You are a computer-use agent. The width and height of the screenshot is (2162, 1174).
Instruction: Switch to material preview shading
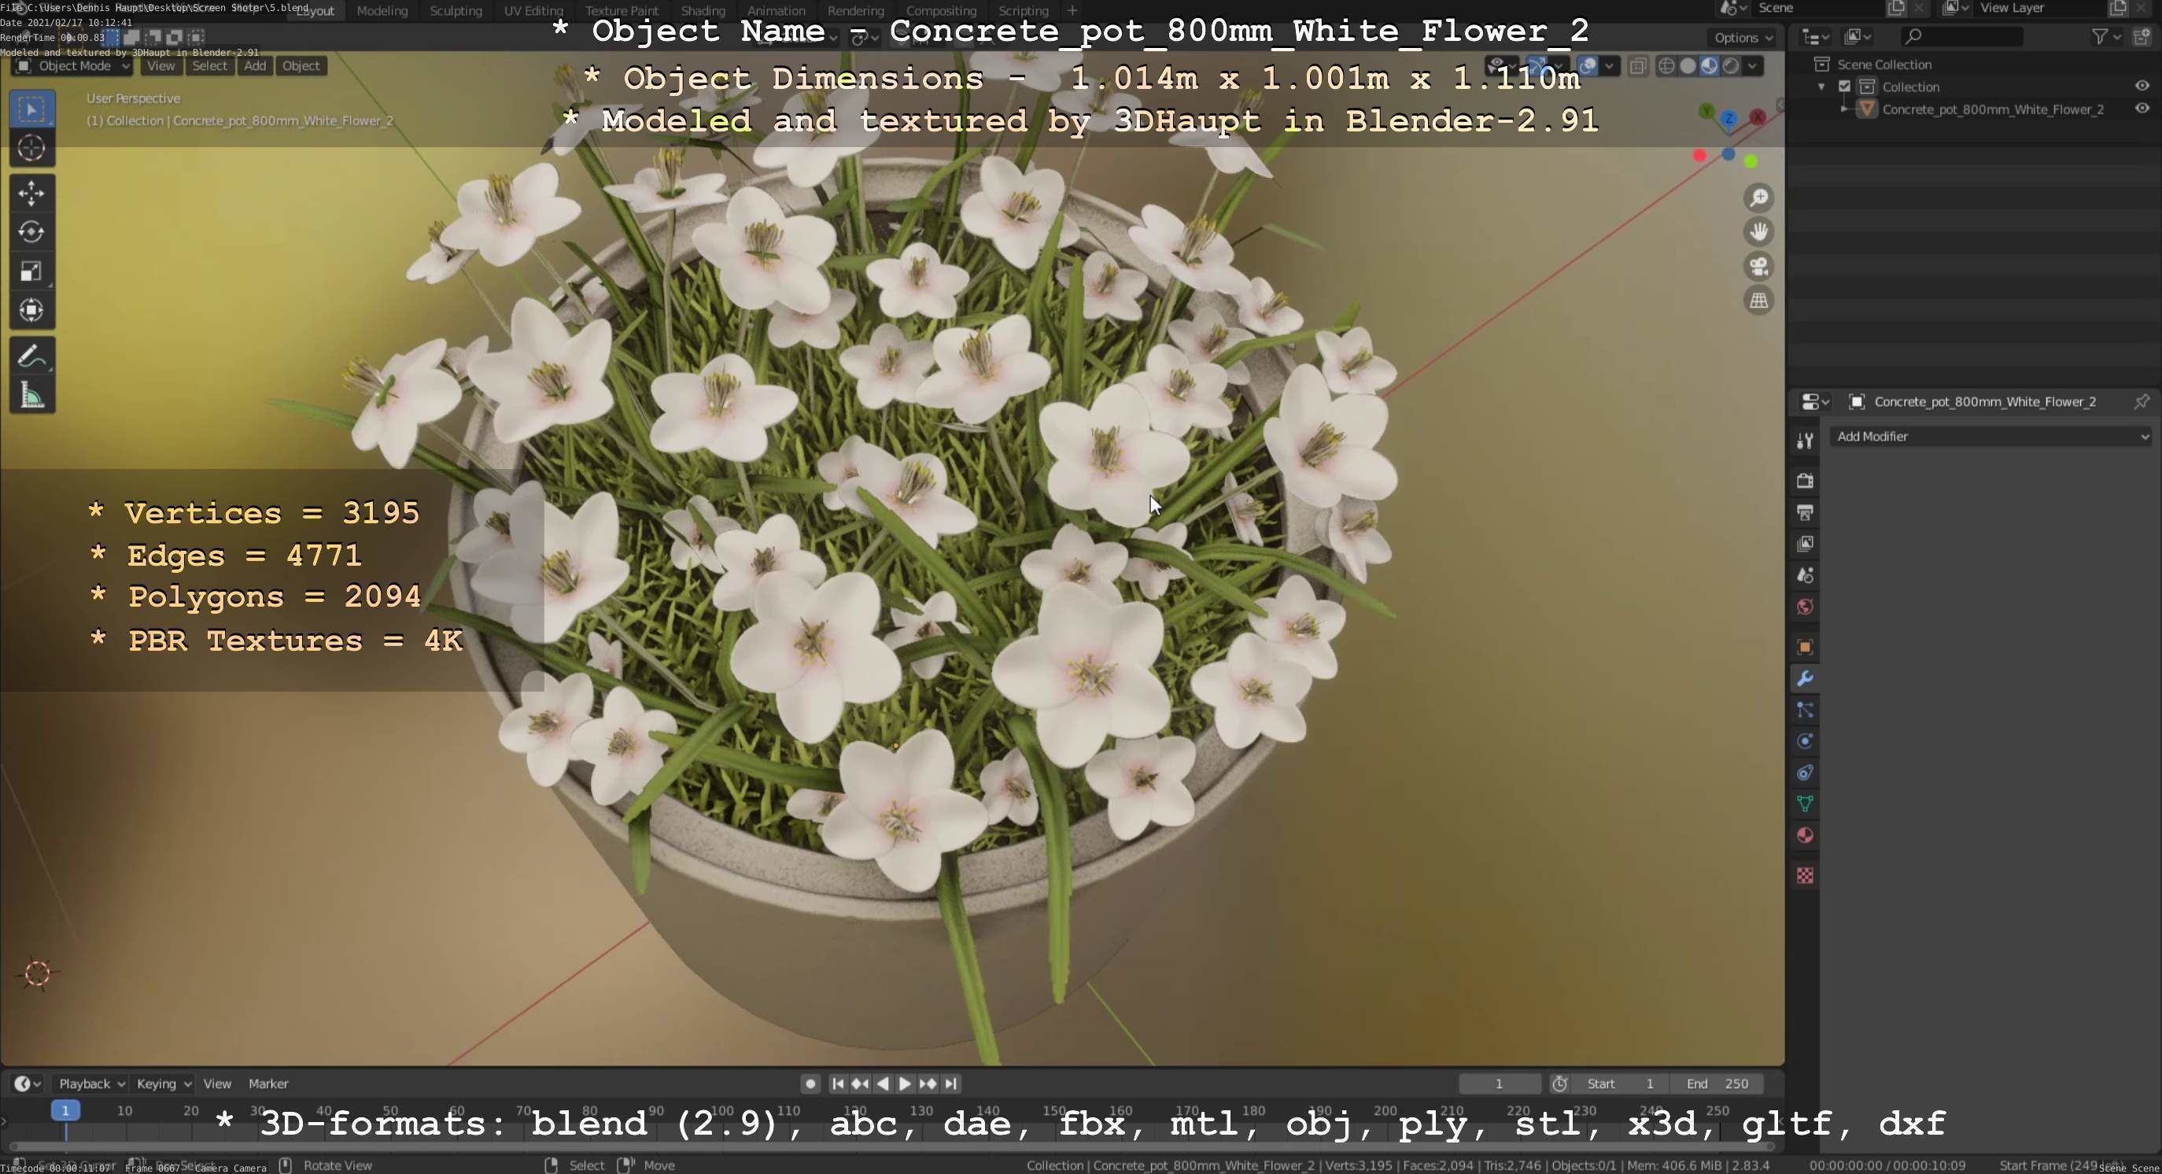[x=1710, y=66]
